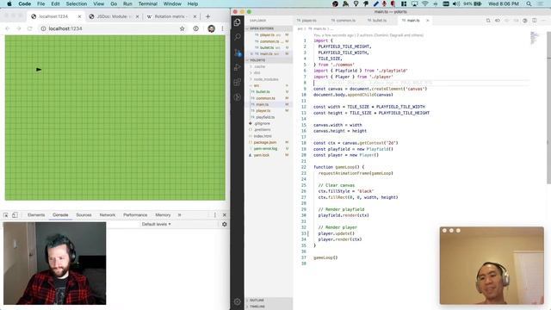551x310 pixels.
Task: Click the compare file revision icon in editor toolbar
Action: [498, 21]
